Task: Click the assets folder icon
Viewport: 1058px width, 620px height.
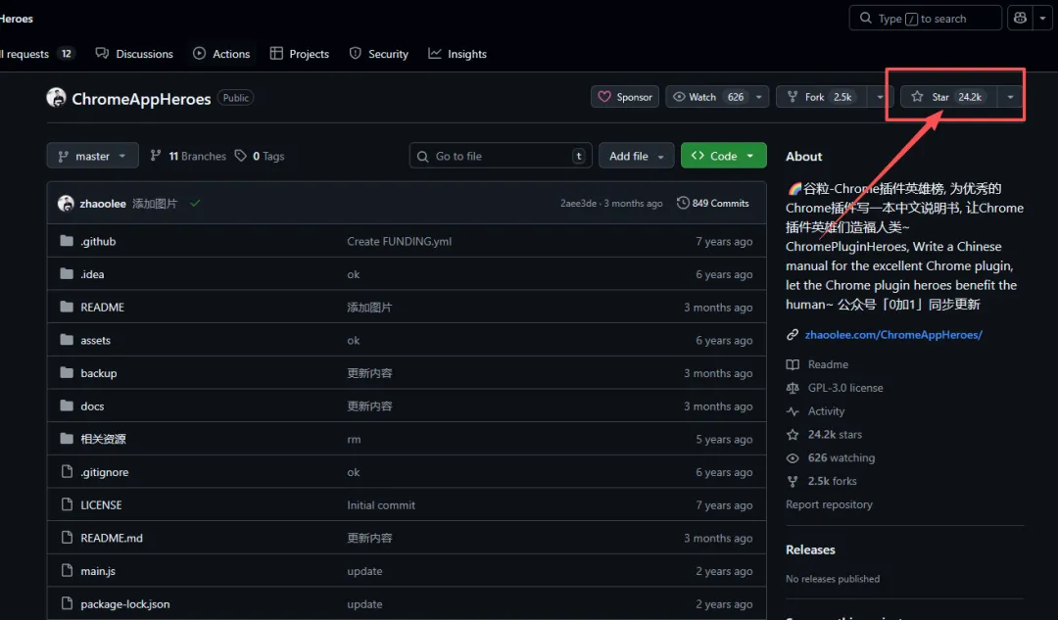Action: (67, 340)
